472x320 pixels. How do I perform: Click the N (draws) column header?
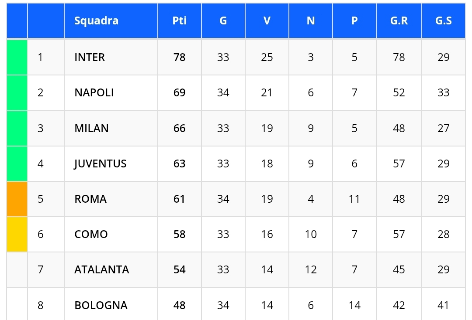point(310,21)
